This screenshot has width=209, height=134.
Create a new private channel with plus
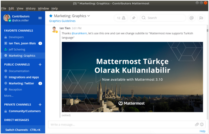coord(40,105)
